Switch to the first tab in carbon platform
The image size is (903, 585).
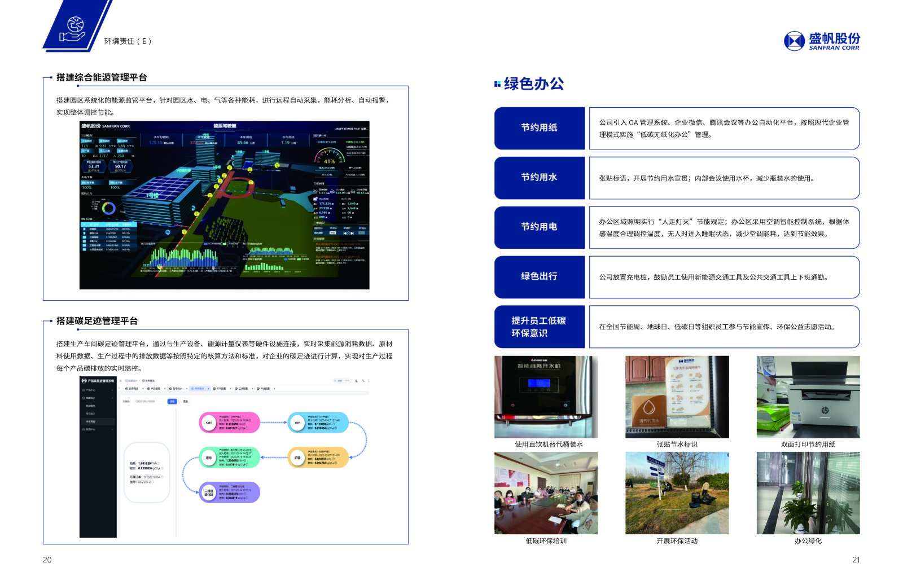pos(133,389)
